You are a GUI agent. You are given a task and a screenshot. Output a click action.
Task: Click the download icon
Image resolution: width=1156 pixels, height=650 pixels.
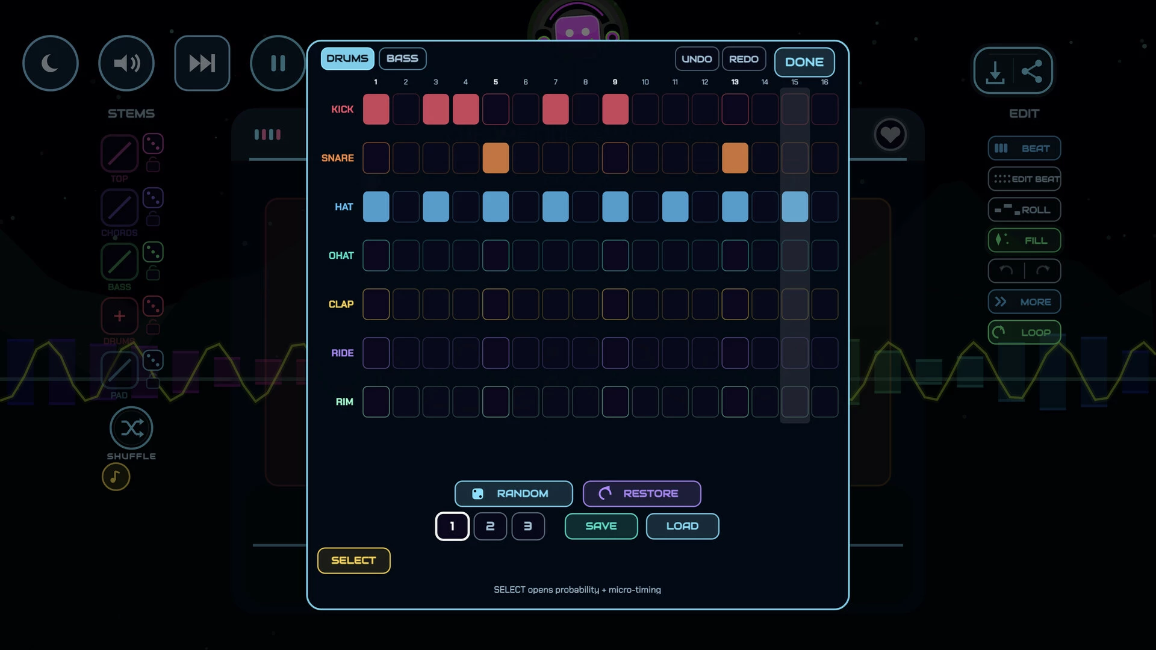(995, 72)
